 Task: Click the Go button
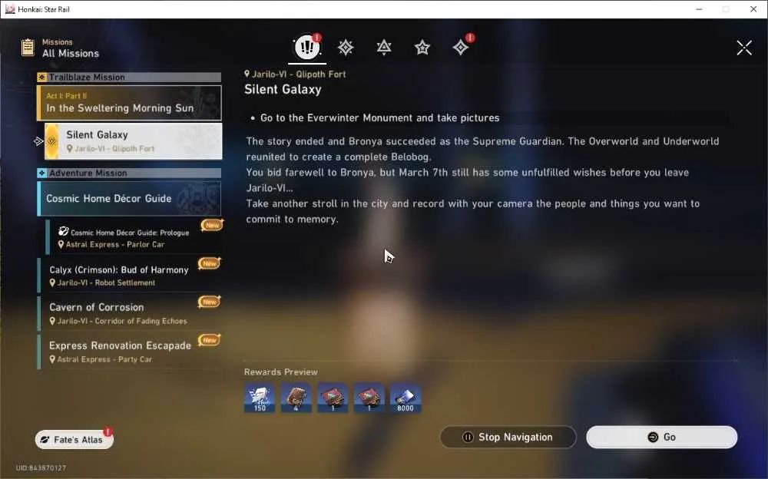tap(662, 437)
